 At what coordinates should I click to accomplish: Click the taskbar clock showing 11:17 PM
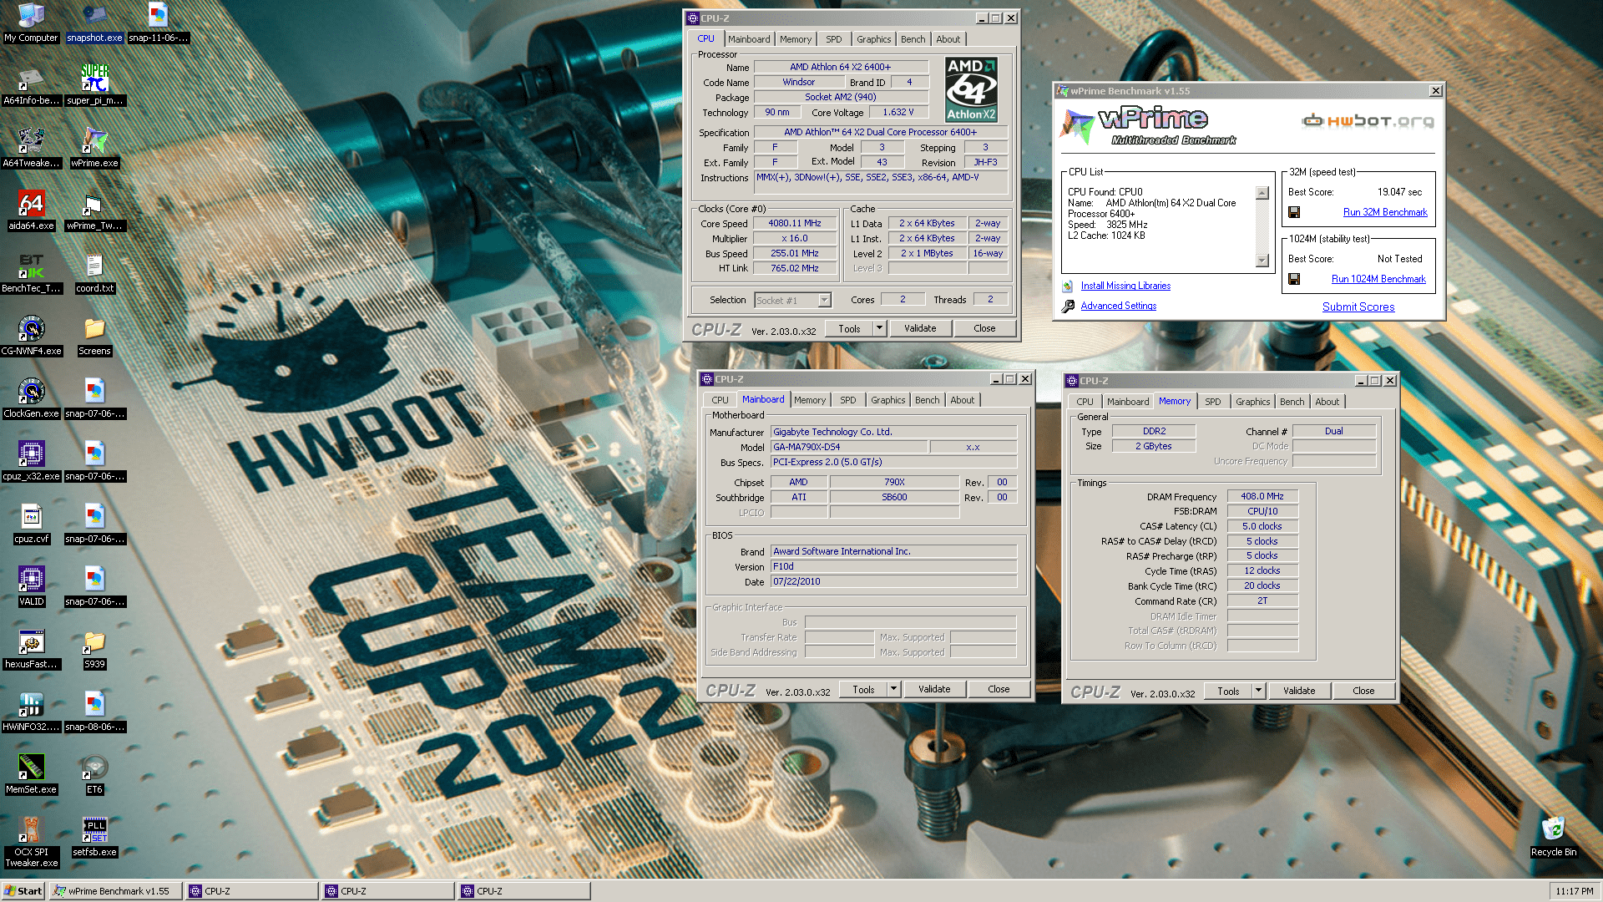pos(1575,891)
